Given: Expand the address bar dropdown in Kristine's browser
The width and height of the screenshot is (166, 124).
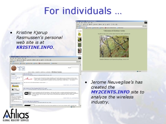Looking at the screenshot, I should click(143, 26).
